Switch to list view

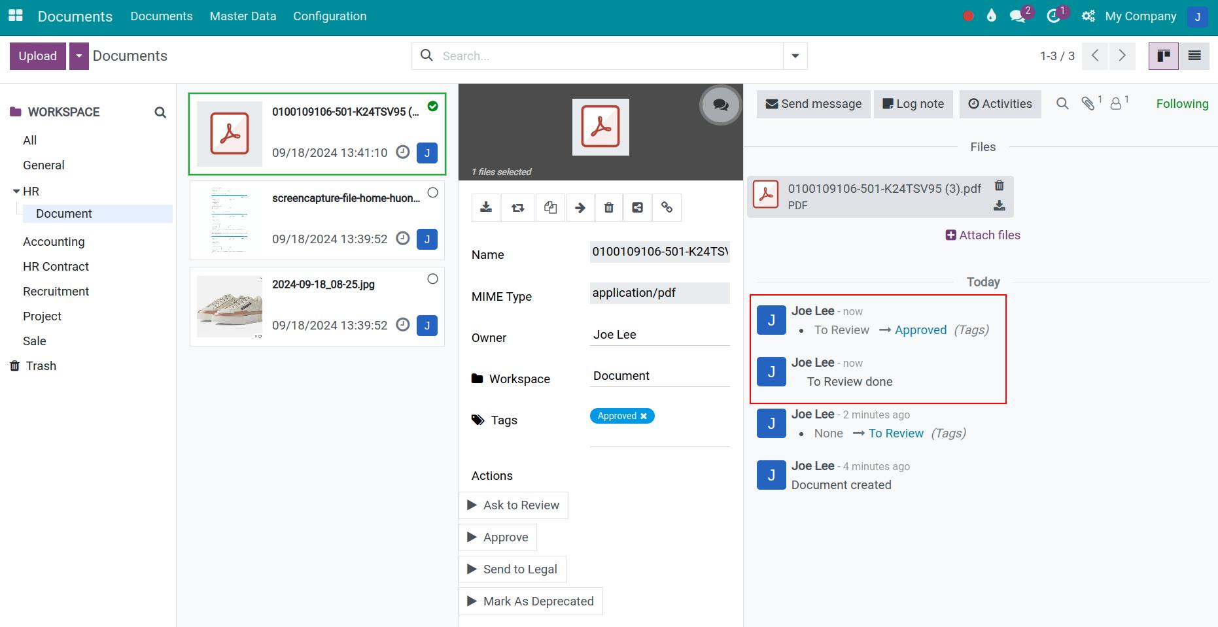[x=1194, y=56]
